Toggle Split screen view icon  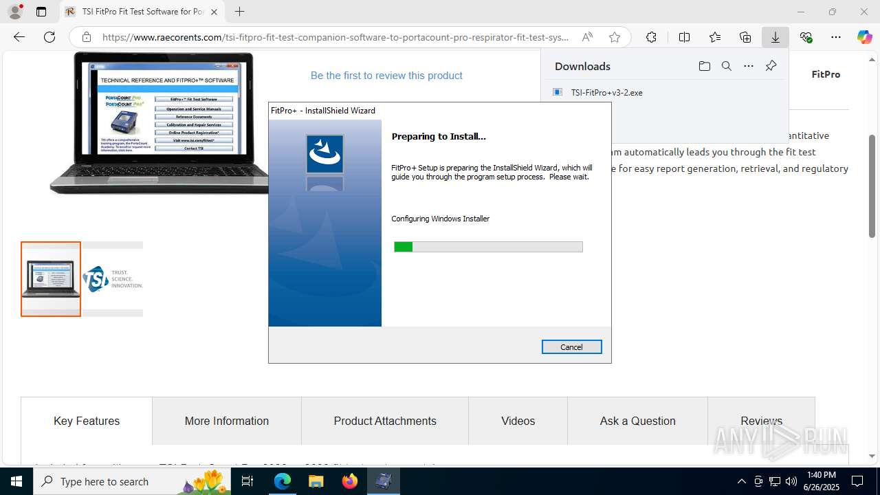(684, 37)
